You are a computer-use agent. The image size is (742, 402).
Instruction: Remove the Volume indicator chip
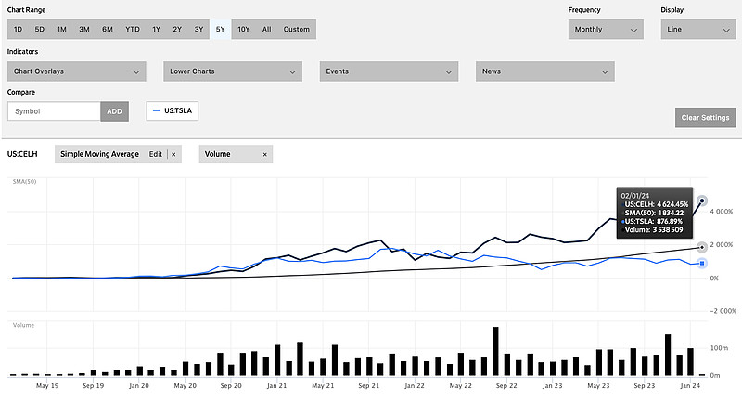pos(264,154)
